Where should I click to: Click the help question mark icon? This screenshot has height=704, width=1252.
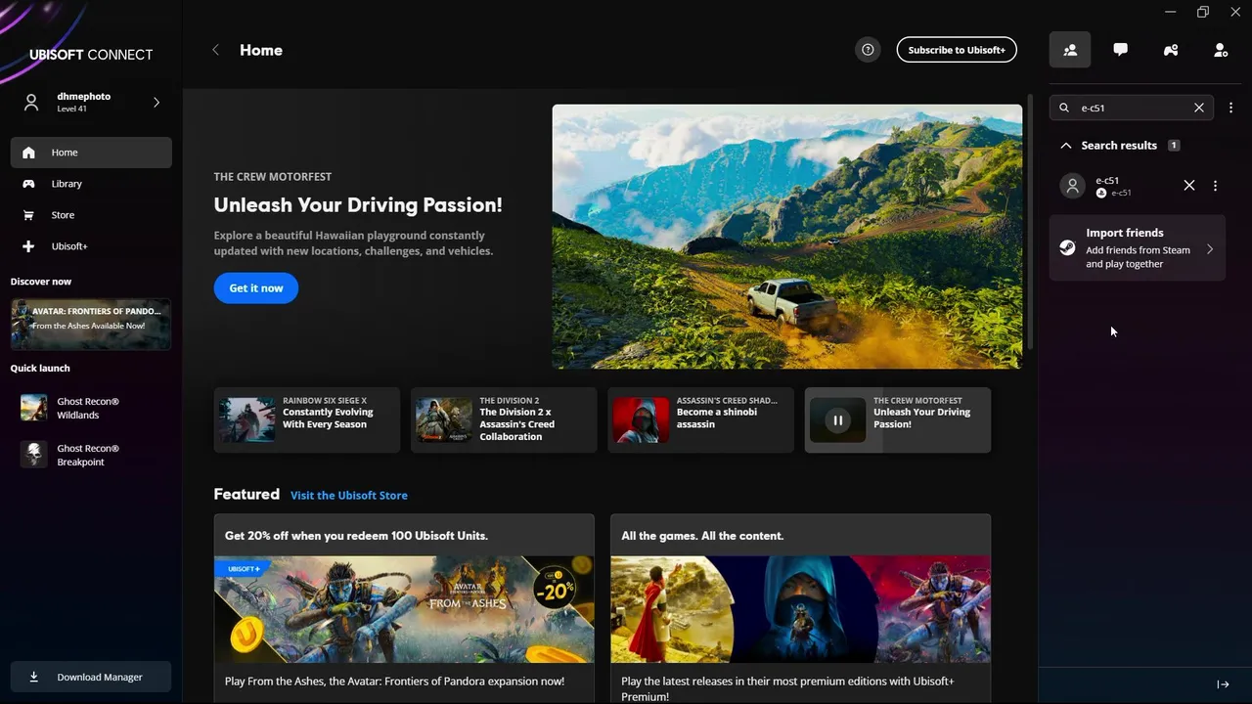click(x=868, y=50)
